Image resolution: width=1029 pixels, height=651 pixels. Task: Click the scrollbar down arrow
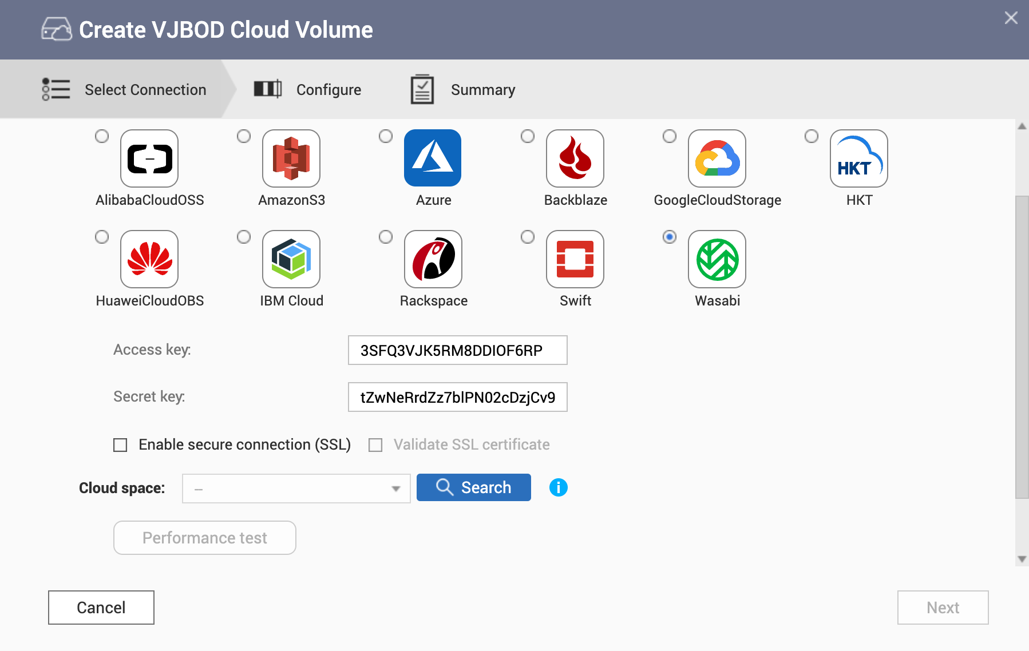(1022, 559)
